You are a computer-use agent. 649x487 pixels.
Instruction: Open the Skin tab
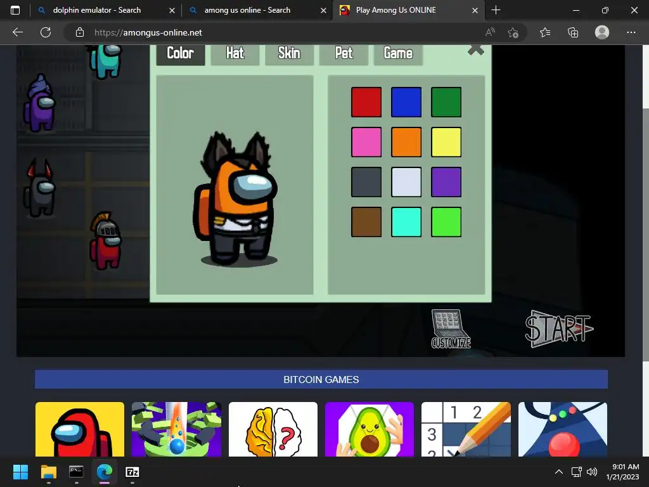pos(289,55)
